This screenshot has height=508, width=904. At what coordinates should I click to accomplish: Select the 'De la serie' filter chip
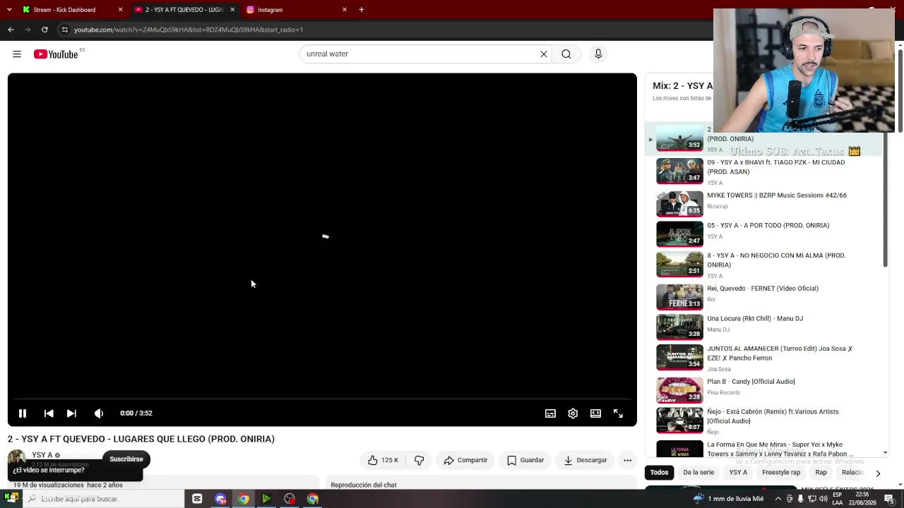pyautogui.click(x=698, y=473)
